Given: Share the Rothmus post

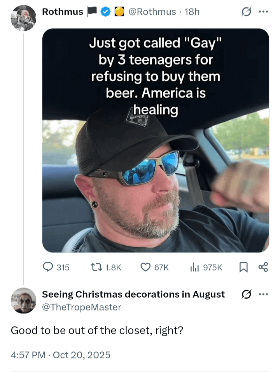Looking at the screenshot, I should pos(263,267).
